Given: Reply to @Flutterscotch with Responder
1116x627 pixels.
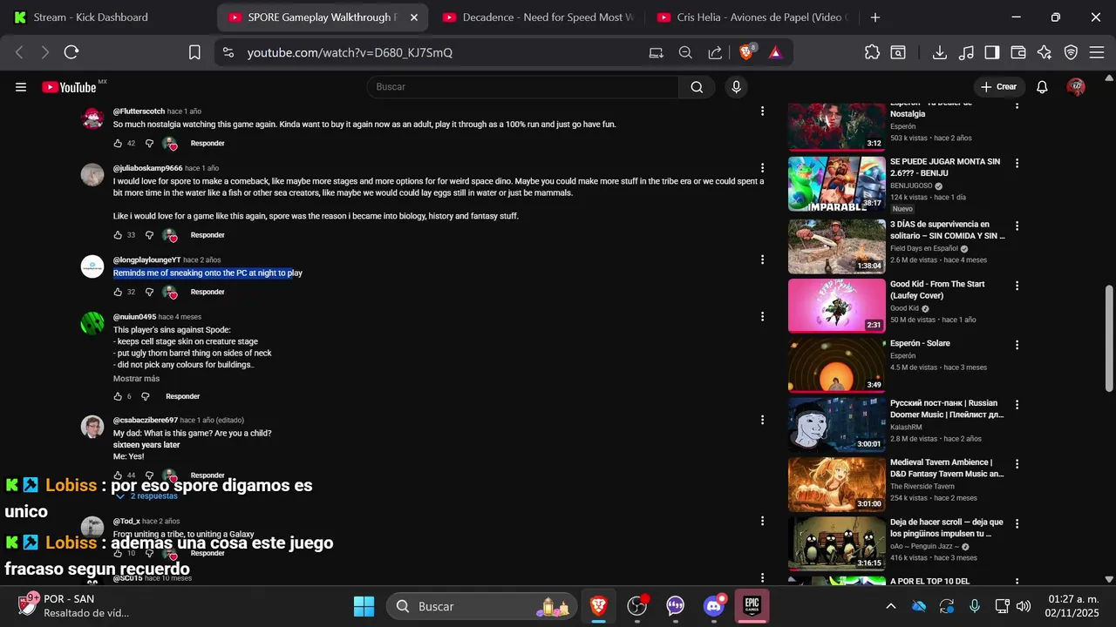Looking at the screenshot, I should coord(208,144).
